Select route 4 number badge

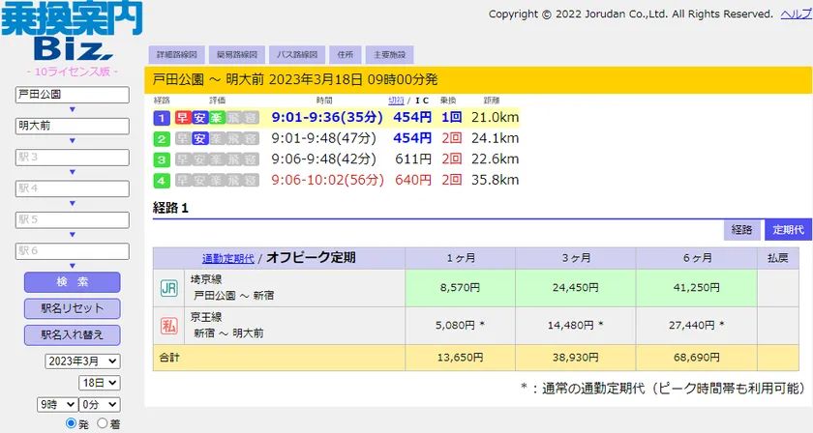click(162, 181)
